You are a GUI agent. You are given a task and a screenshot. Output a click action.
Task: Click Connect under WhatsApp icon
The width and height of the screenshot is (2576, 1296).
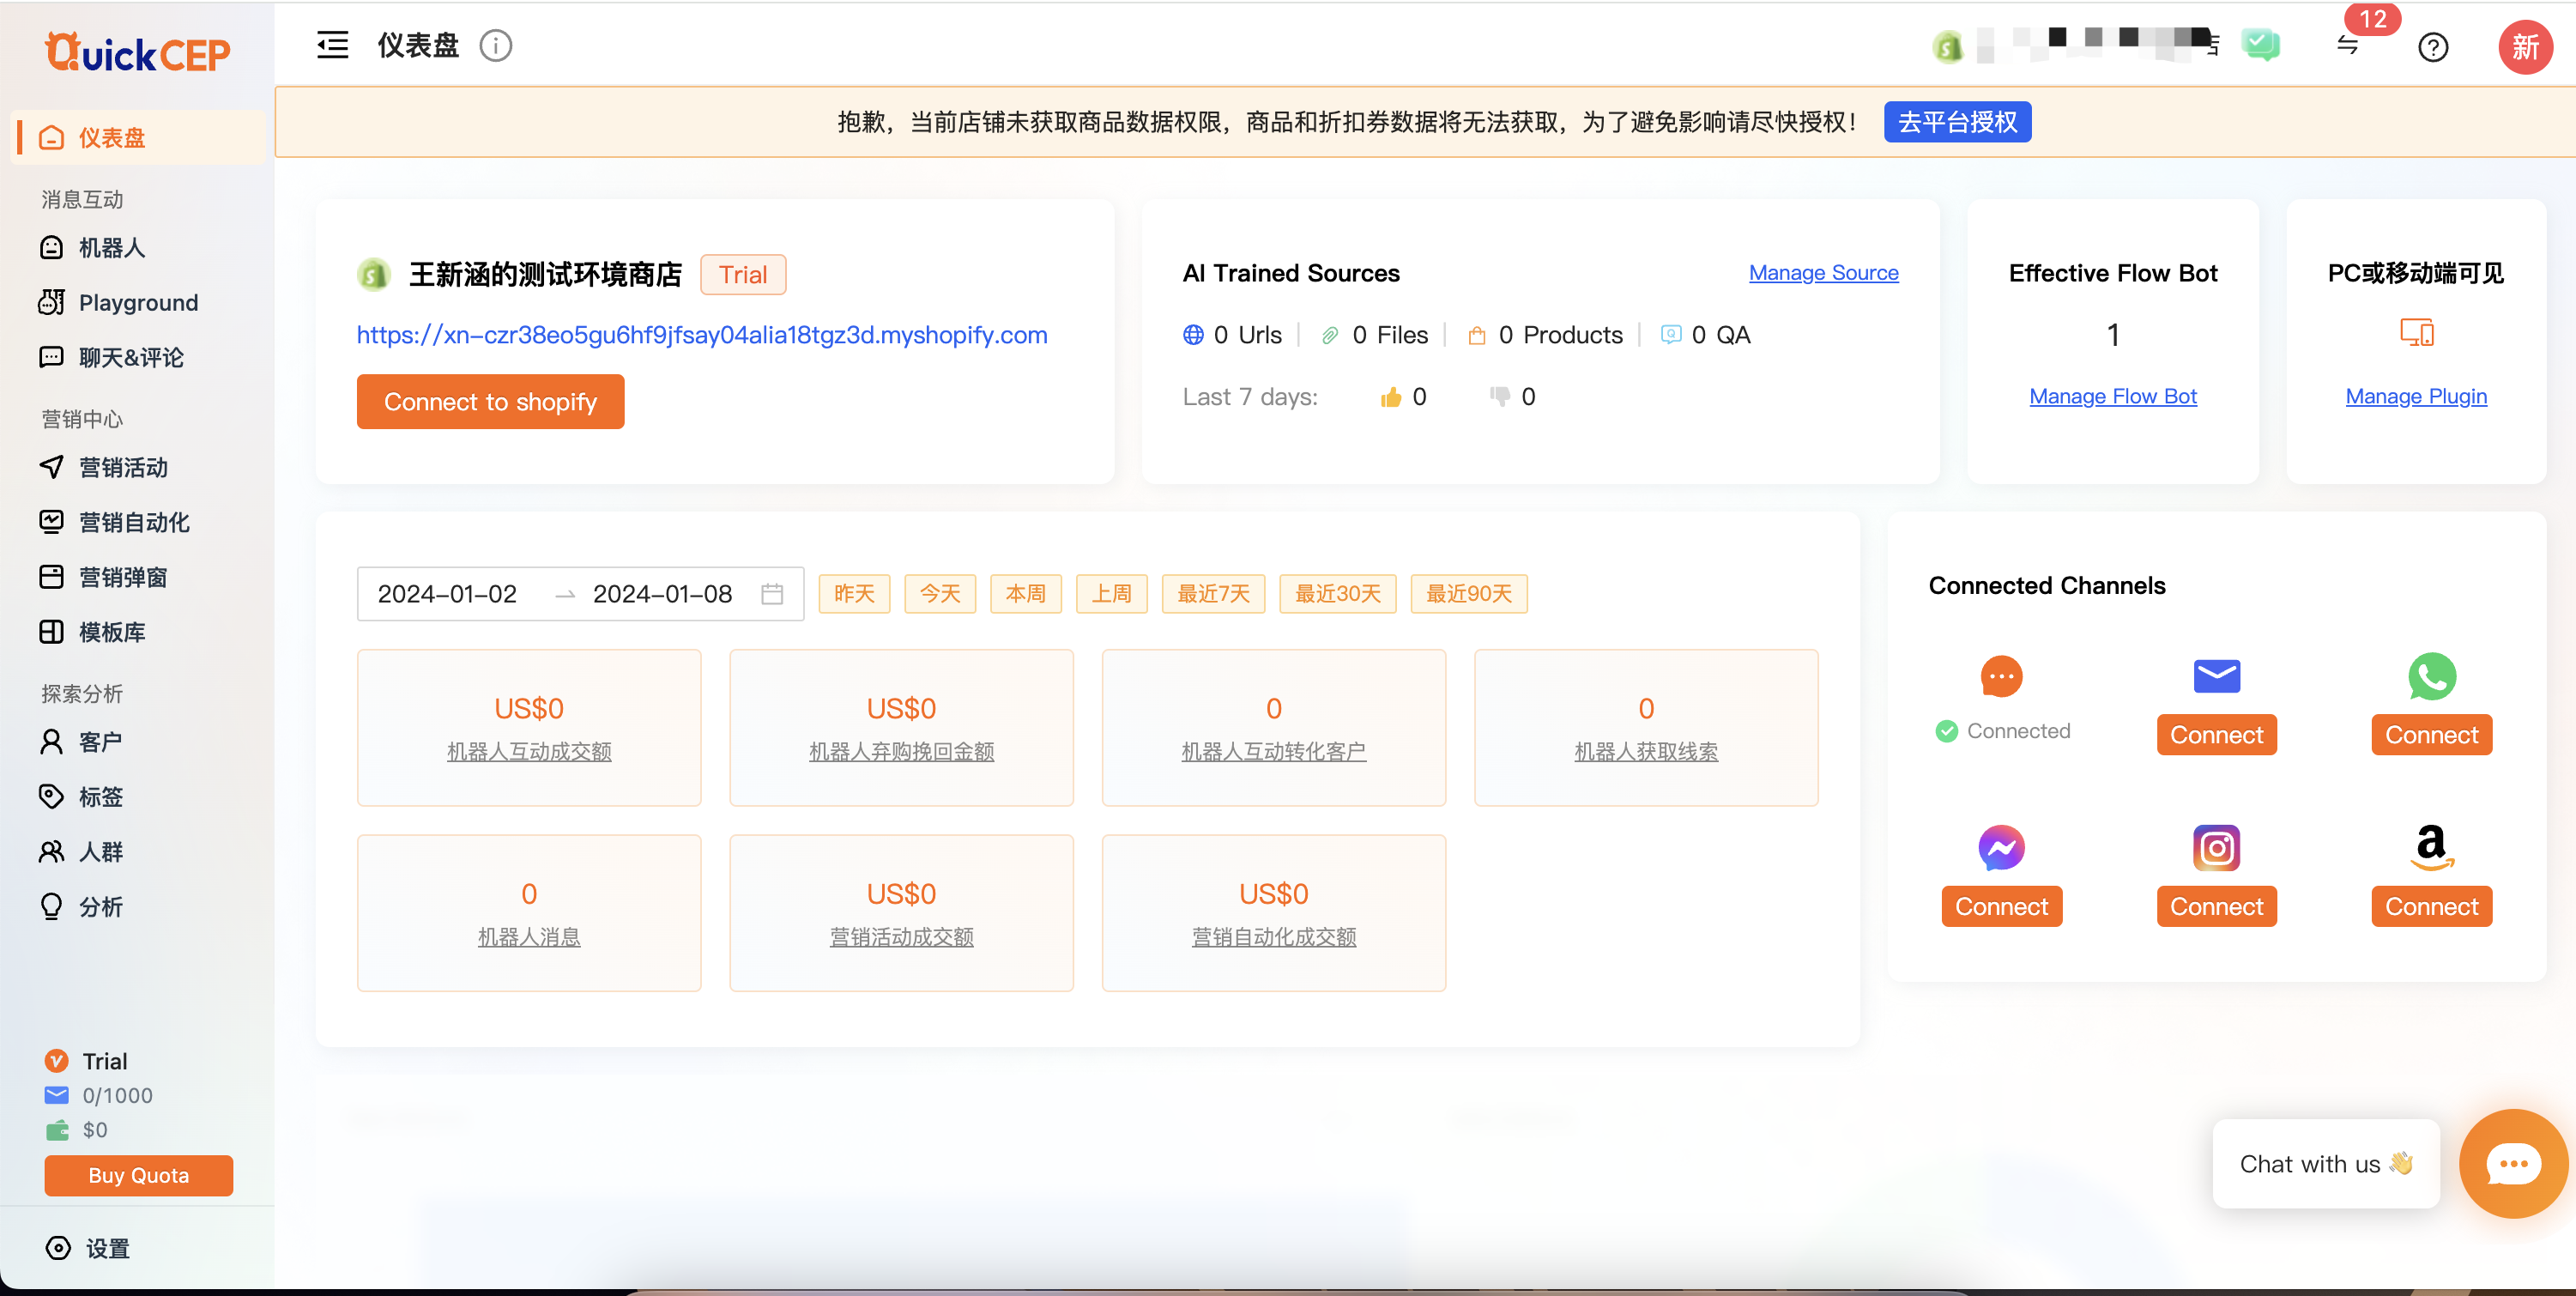2431,734
